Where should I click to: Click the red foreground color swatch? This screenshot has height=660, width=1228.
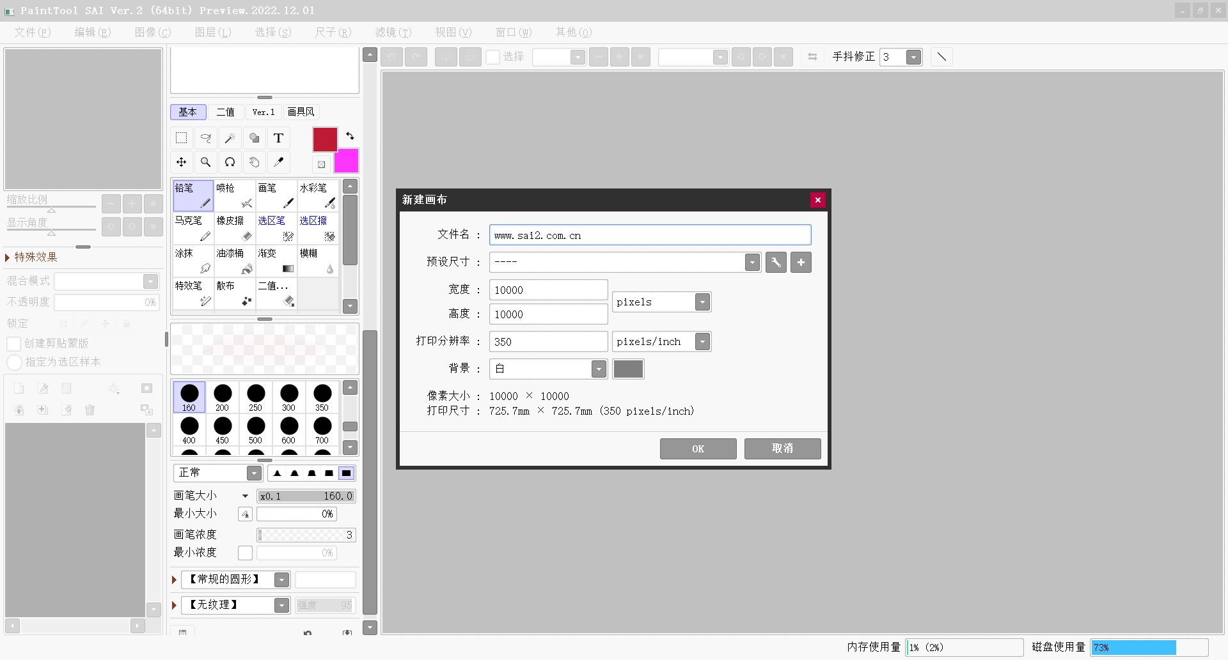[x=325, y=139]
